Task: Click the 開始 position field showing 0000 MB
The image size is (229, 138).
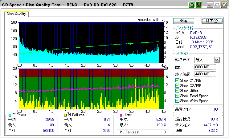Action: tap(205, 67)
